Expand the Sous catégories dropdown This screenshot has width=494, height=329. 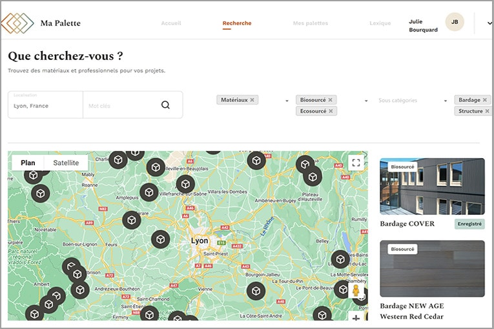coord(445,101)
